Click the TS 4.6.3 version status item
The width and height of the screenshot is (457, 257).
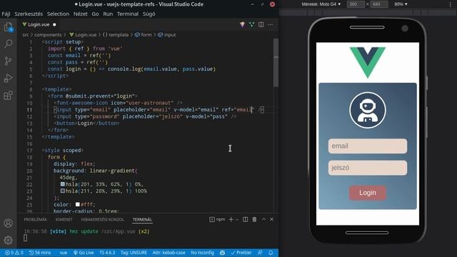pyautogui.click(x=107, y=253)
